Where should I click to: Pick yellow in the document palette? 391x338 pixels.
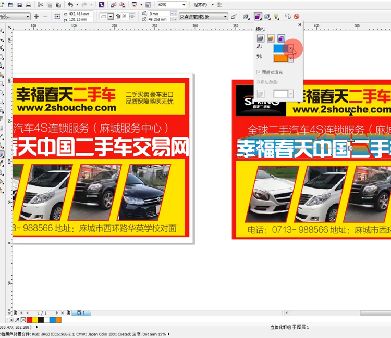[x=35, y=320]
